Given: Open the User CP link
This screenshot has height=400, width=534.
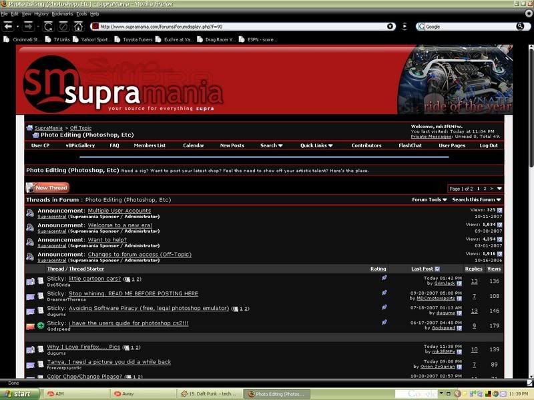Looking at the screenshot, I should 40,145.
